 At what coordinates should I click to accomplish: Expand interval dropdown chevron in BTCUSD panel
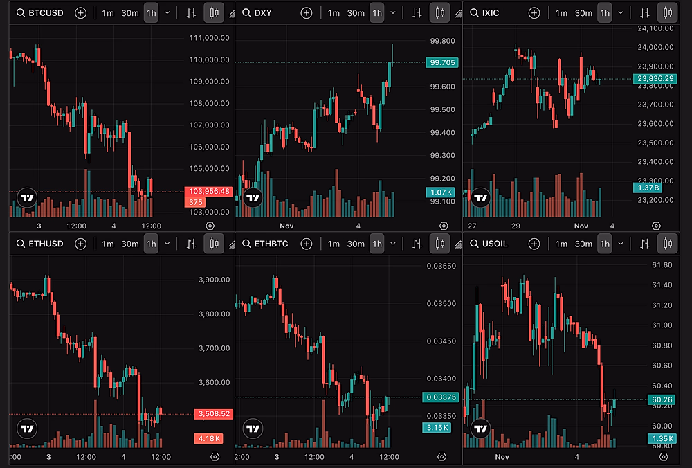pyautogui.click(x=167, y=13)
